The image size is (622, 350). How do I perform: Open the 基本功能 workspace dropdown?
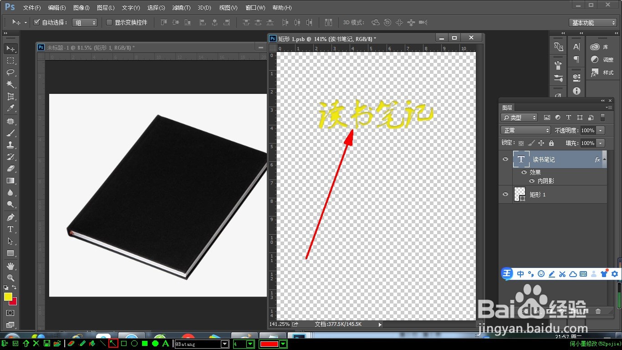click(593, 23)
